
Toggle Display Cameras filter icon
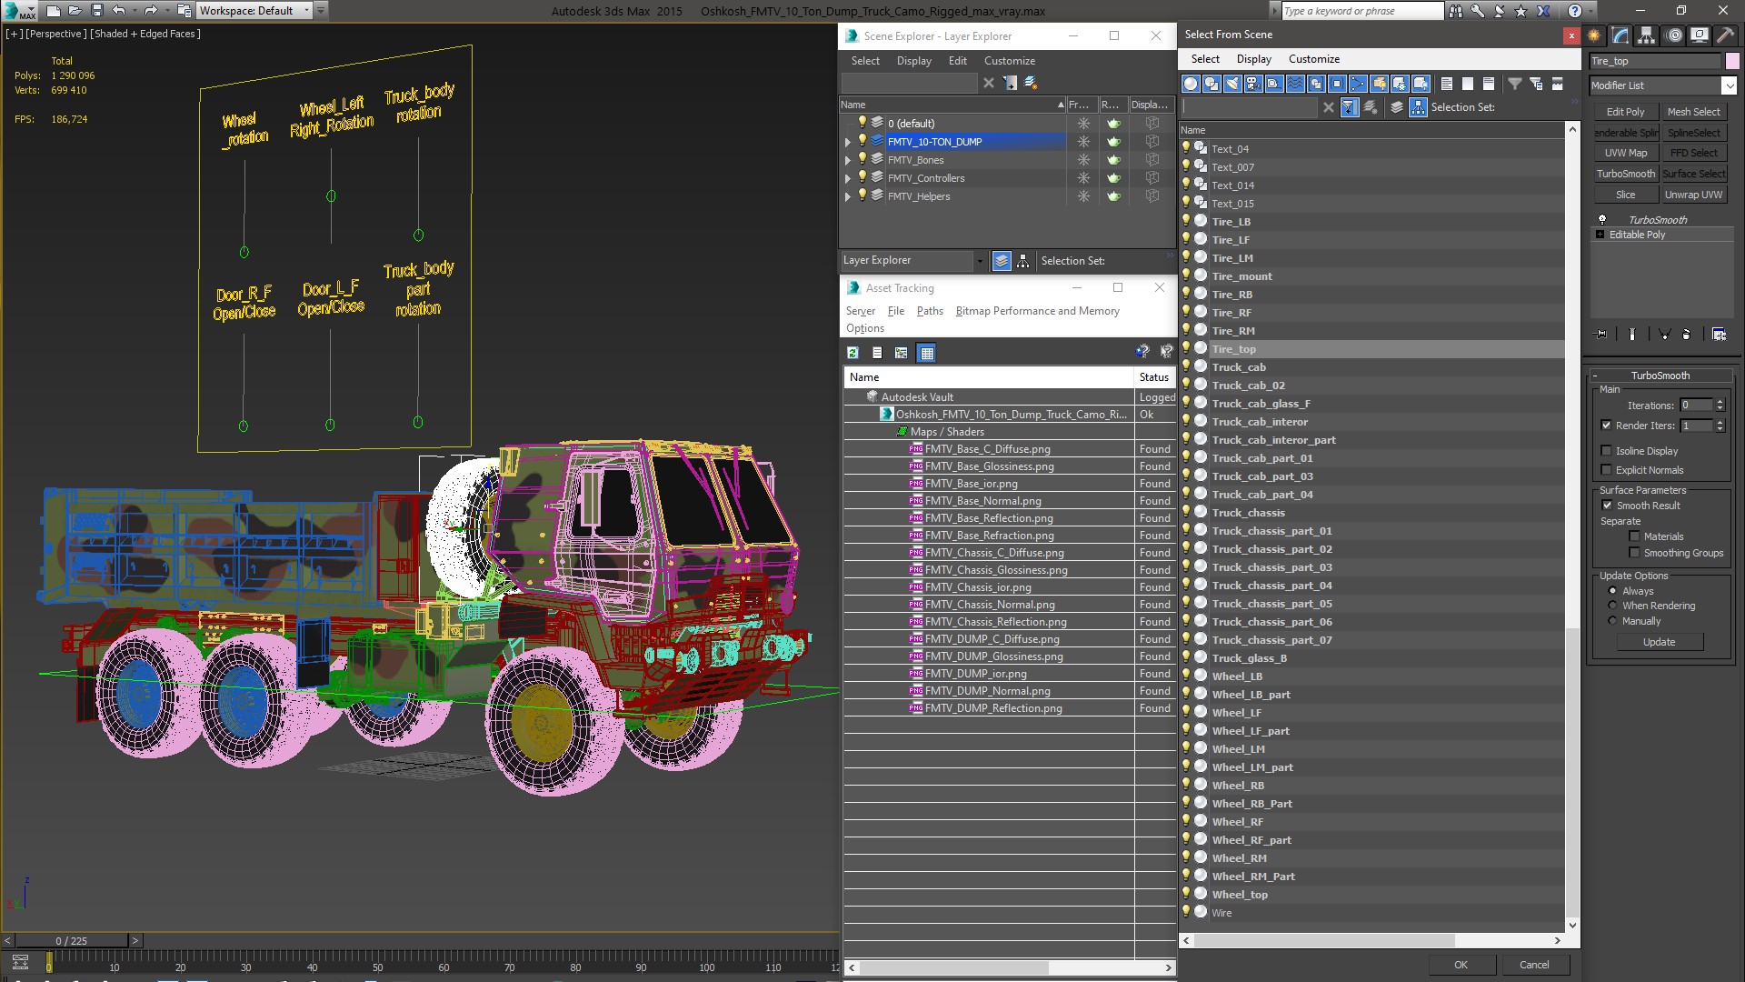pyautogui.click(x=1253, y=84)
